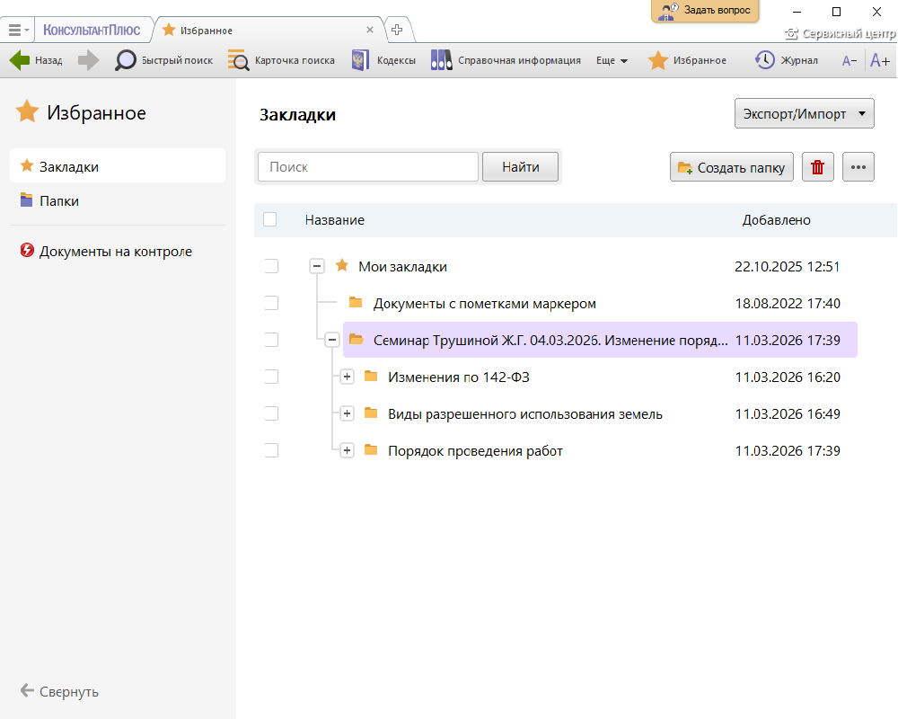Open the Search Card icon
Image resolution: width=898 pixels, height=719 pixels.
pyautogui.click(x=239, y=60)
